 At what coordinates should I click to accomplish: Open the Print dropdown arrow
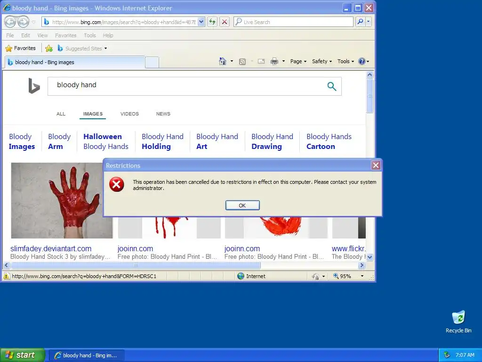[283, 61]
